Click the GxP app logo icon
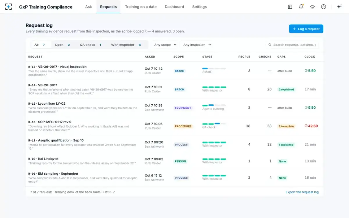 tap(8, 7)
